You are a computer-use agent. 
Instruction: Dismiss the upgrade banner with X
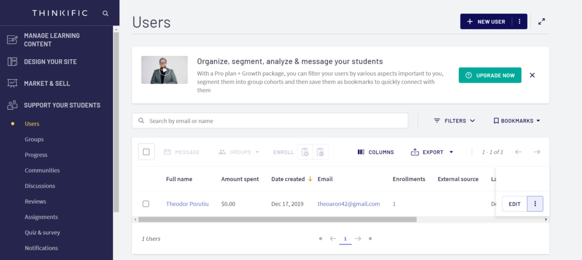click(x=532, y=75)
